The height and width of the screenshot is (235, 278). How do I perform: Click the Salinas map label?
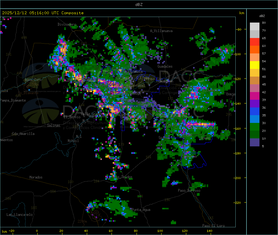pyautogui.click(x=53, y=125)
